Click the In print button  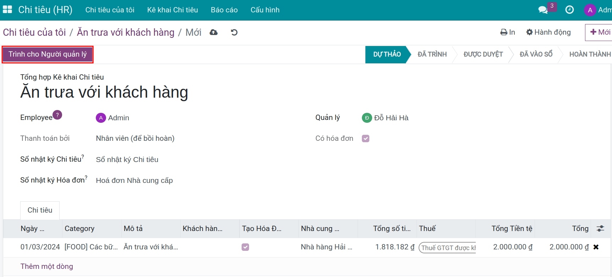coord(508,32)
